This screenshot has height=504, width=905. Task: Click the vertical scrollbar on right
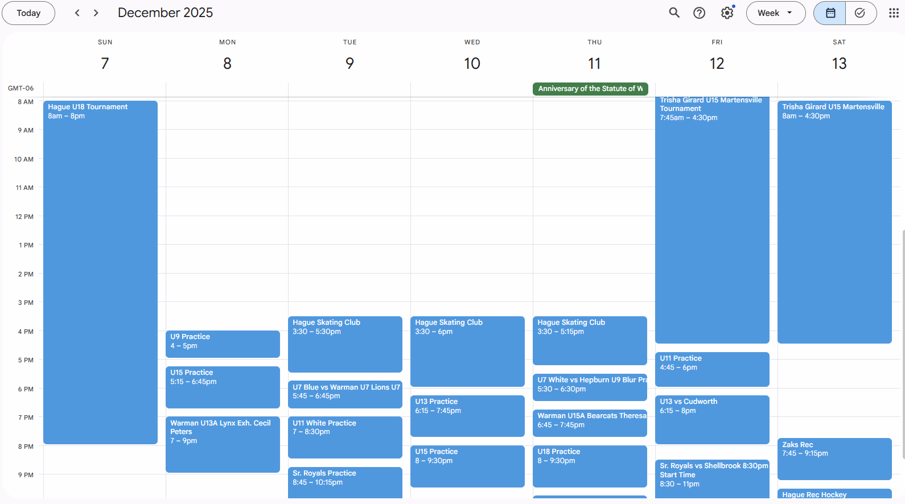903,341
